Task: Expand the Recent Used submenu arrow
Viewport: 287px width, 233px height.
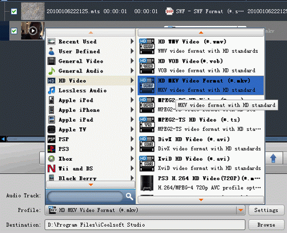Action: pyautogui.click(x=132, y=41)
